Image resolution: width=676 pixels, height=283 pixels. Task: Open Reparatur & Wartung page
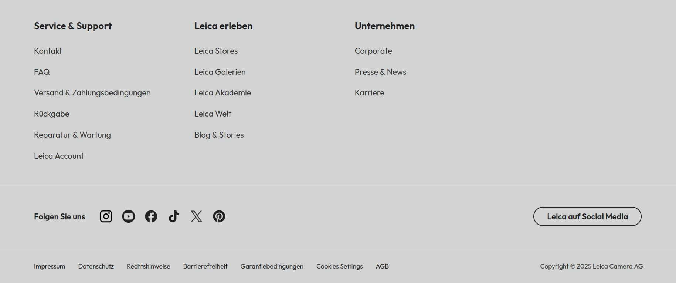click(x=72, y=135)
